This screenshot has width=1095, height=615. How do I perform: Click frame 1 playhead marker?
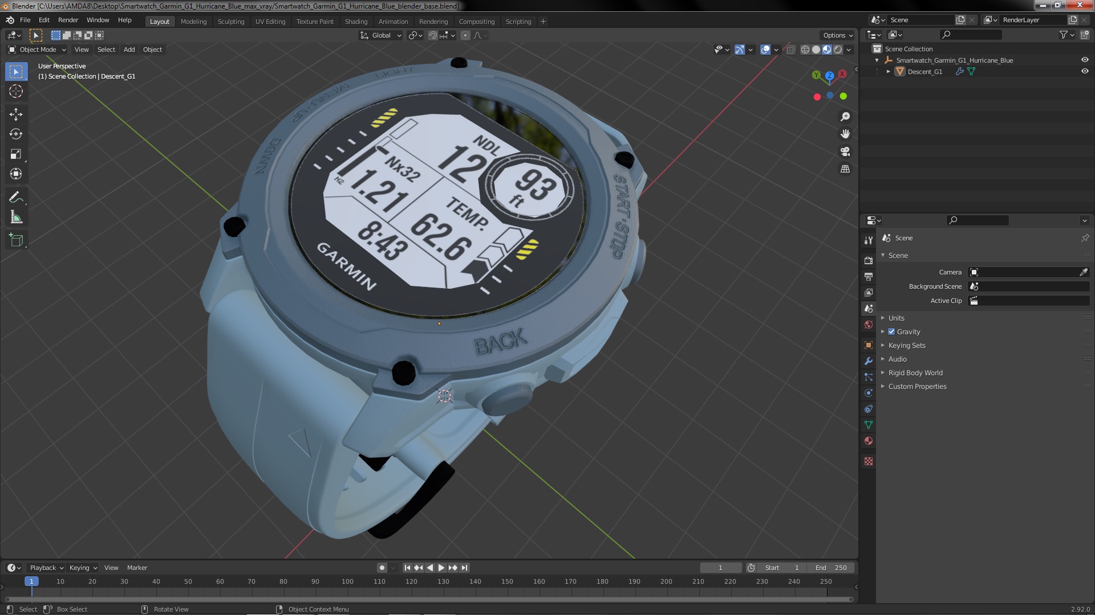click(x=31, y=581)
